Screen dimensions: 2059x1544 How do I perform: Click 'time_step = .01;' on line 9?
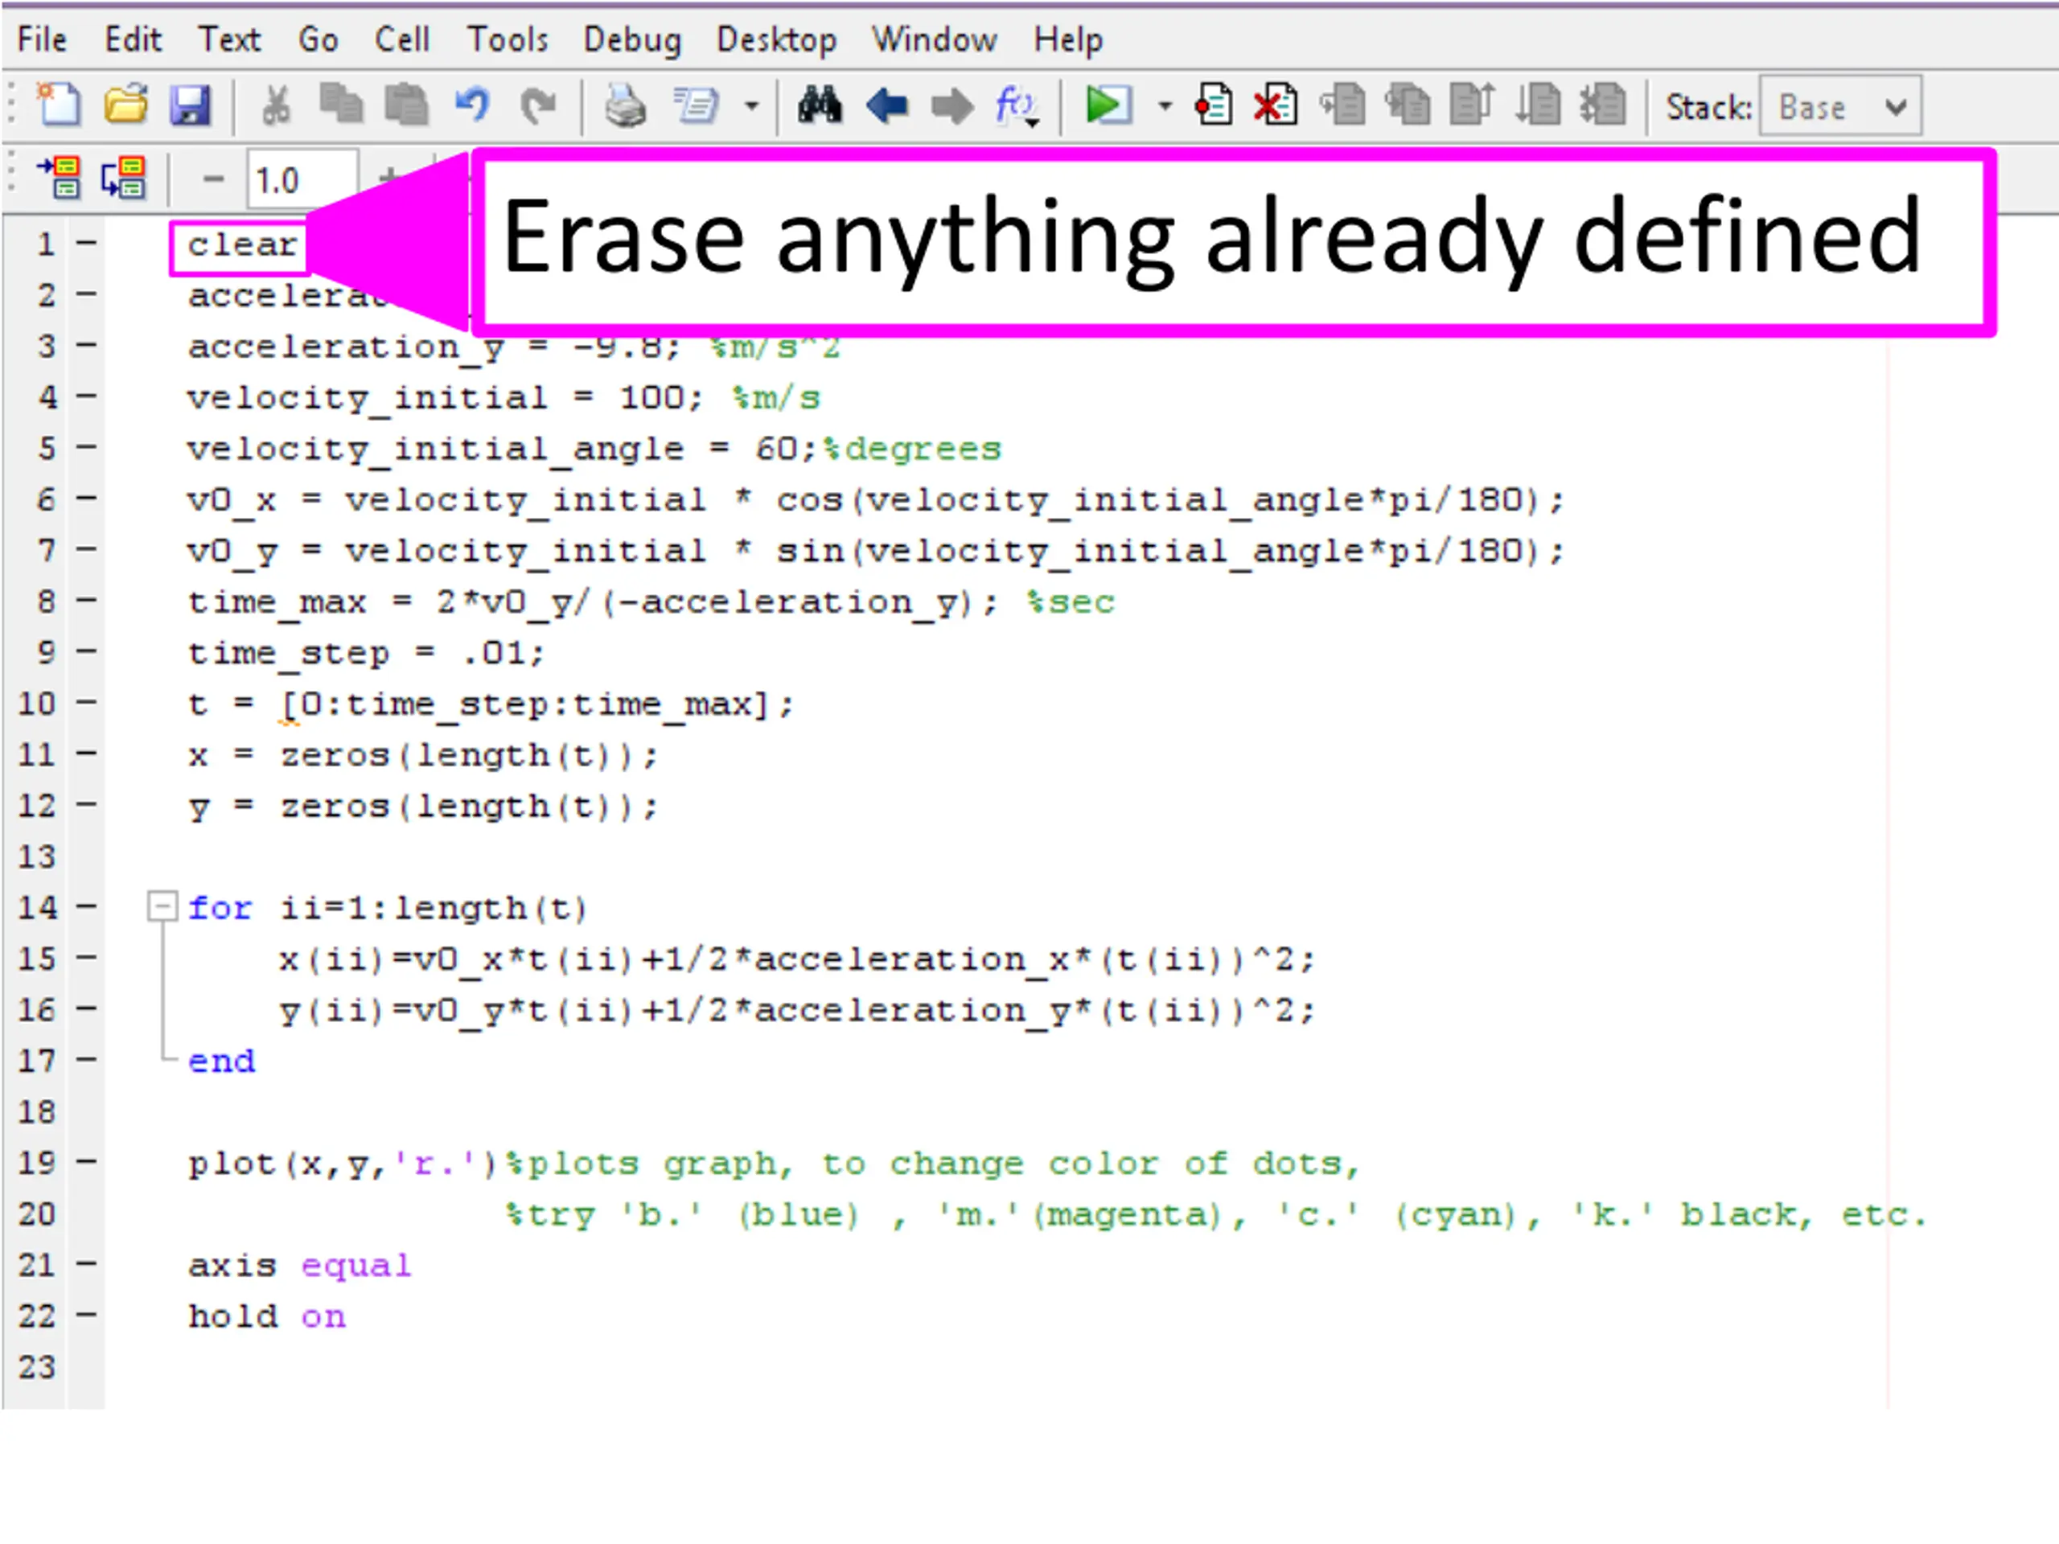click(365, 653)
